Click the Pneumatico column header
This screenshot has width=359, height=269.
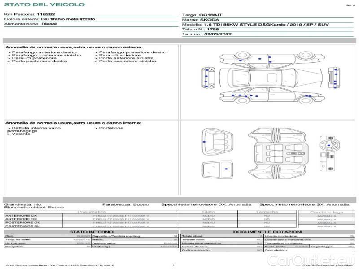(x=92, y=212)
